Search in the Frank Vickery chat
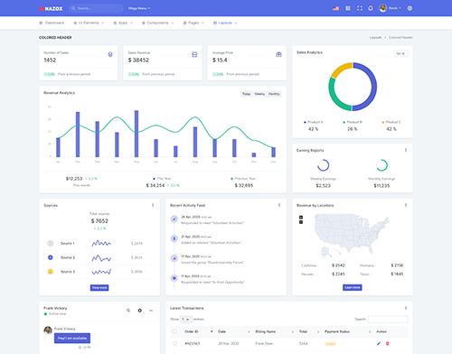452x354 pixels. tap(128, 311)
